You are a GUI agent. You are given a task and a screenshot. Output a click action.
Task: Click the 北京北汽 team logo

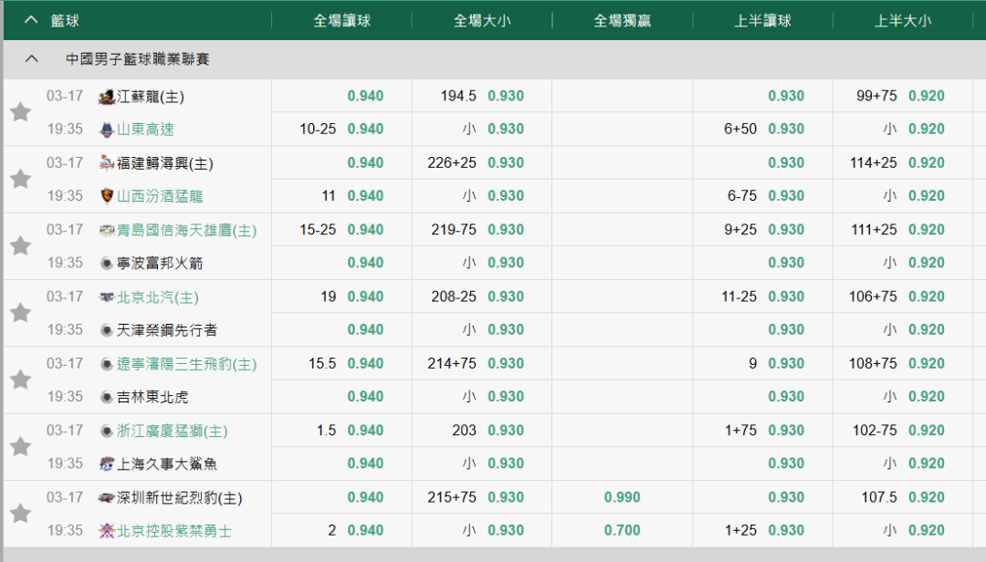click(x=107, y=297)
